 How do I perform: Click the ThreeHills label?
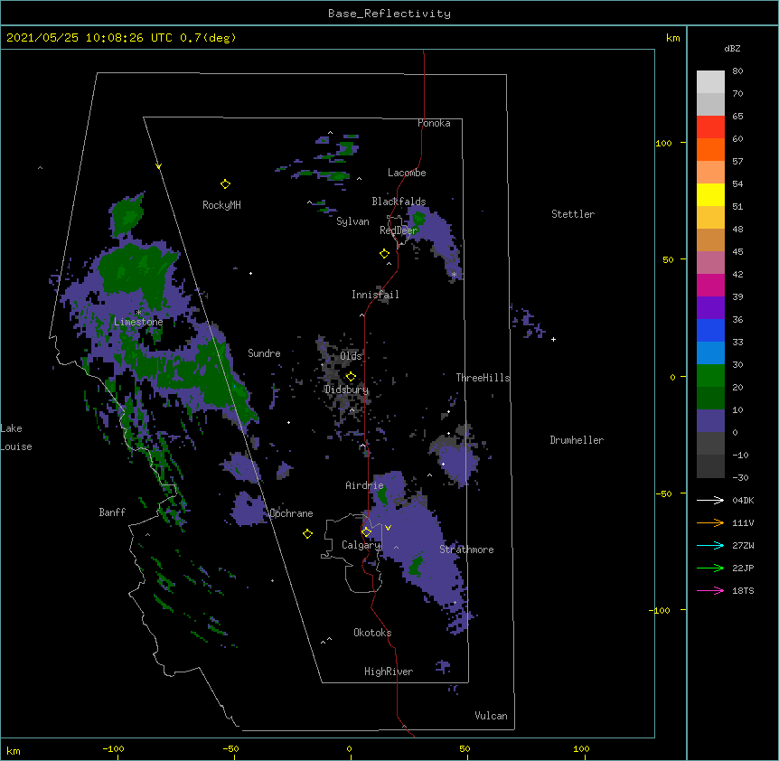483,378
